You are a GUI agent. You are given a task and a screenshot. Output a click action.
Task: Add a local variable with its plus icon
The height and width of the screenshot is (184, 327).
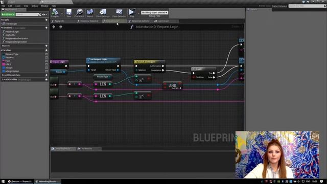click(x=46, y=80)
